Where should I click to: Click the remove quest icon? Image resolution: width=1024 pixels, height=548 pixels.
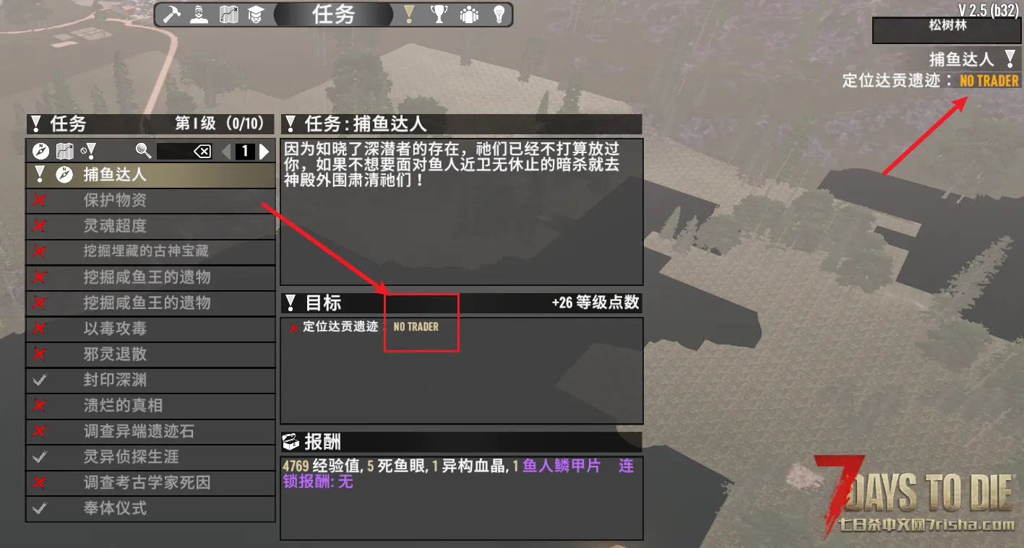[x=88, y=151]
